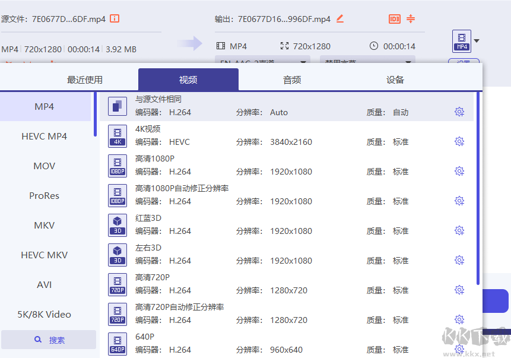
Task: Switch to the 音频 tab
Action: coord(291,79)
